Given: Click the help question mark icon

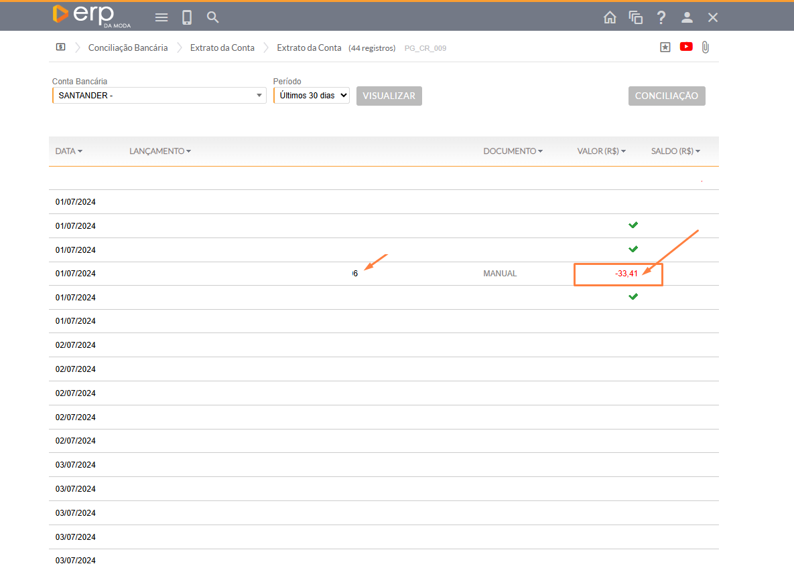Looking at the screenshot, I should 661,17.
